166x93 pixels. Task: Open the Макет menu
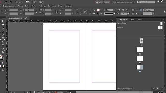point(20,6)
